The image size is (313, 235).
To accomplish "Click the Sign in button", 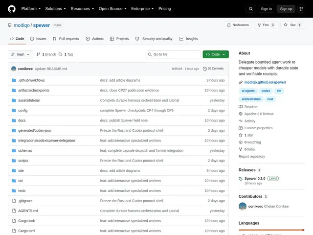I will click(266, 9).
